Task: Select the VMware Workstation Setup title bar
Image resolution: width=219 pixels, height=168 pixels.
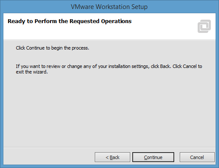Action: pos(109,7)
